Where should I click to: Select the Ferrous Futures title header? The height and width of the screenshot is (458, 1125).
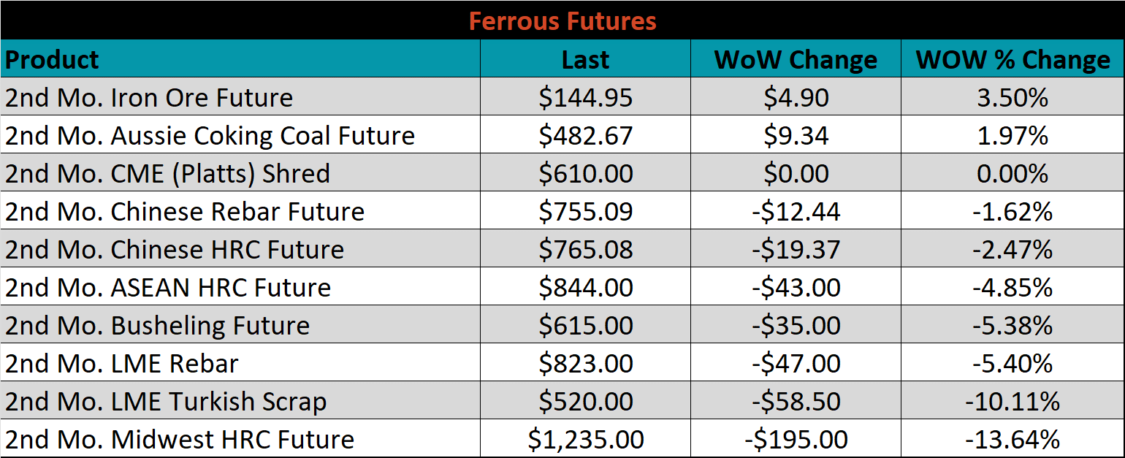[x=562, y=20]
